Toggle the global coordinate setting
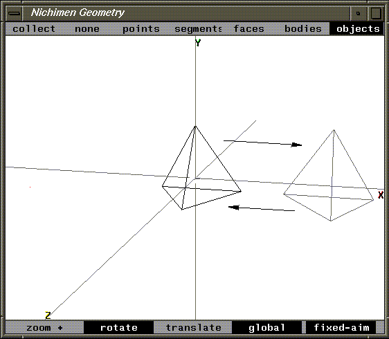This screenshot has width=389, height=339. [x=267, y=328]
